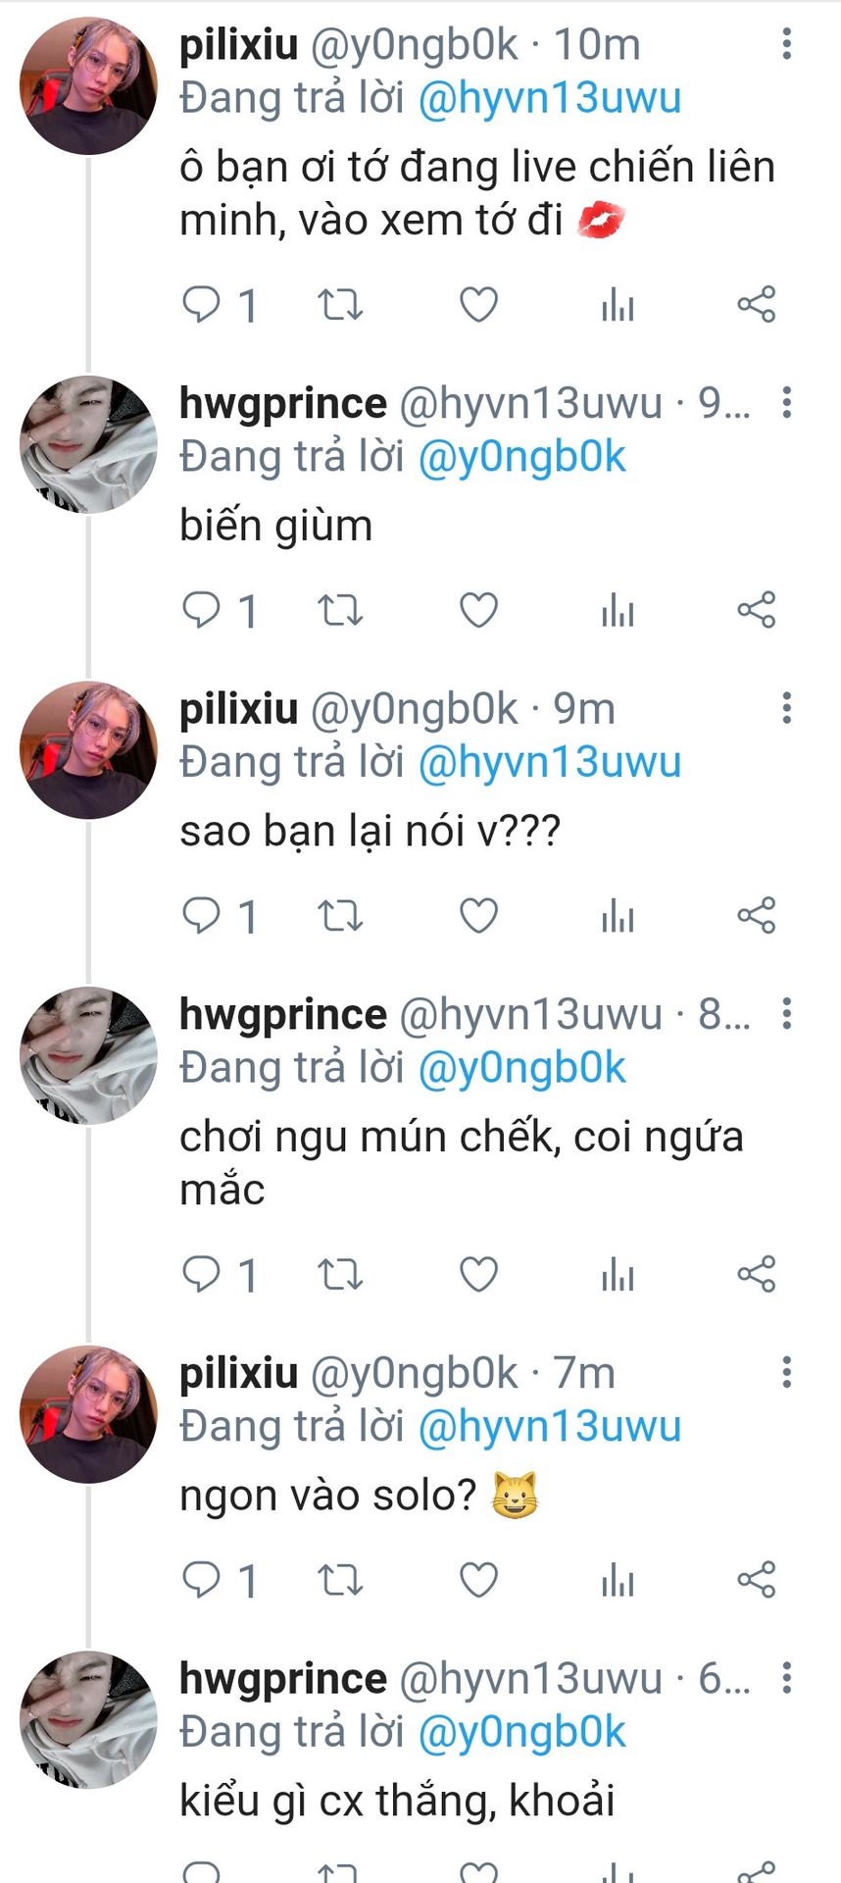Open pilixiu's avatar on the first tweet
The height and width of the screenshot is (1883, 841).
pos(88,86)
